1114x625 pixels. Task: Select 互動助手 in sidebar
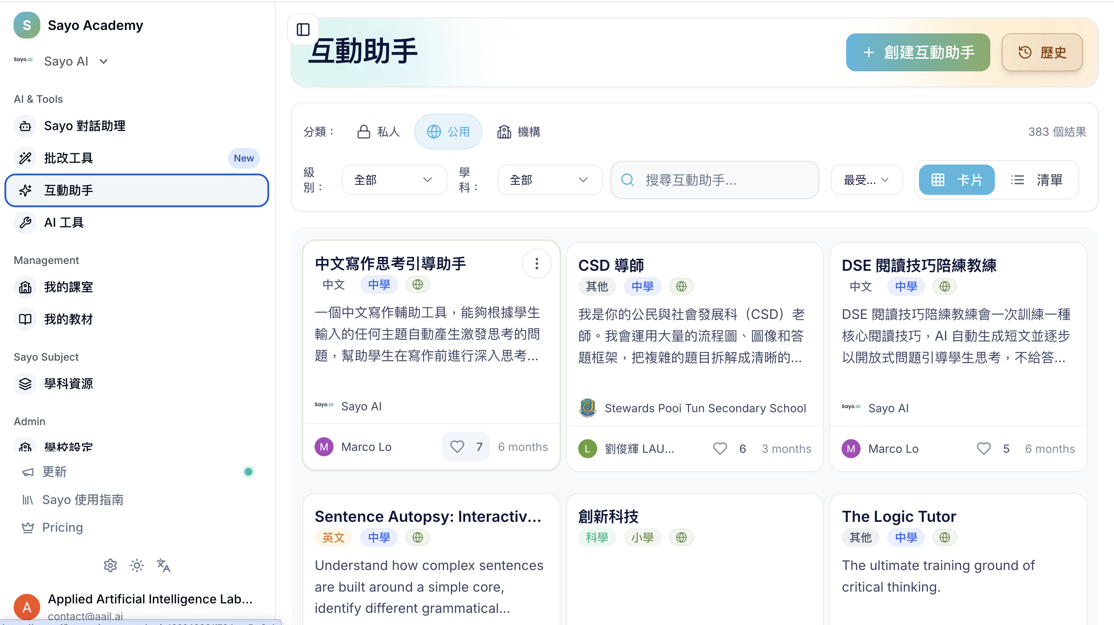pos(137,190)
